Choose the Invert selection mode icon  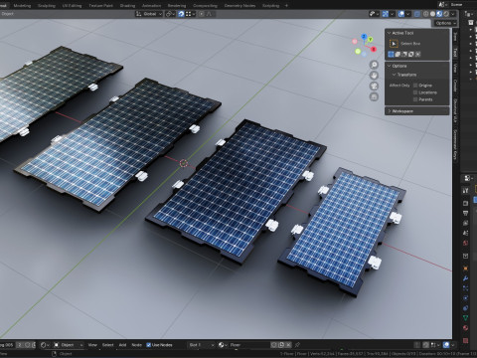point(411,54)
